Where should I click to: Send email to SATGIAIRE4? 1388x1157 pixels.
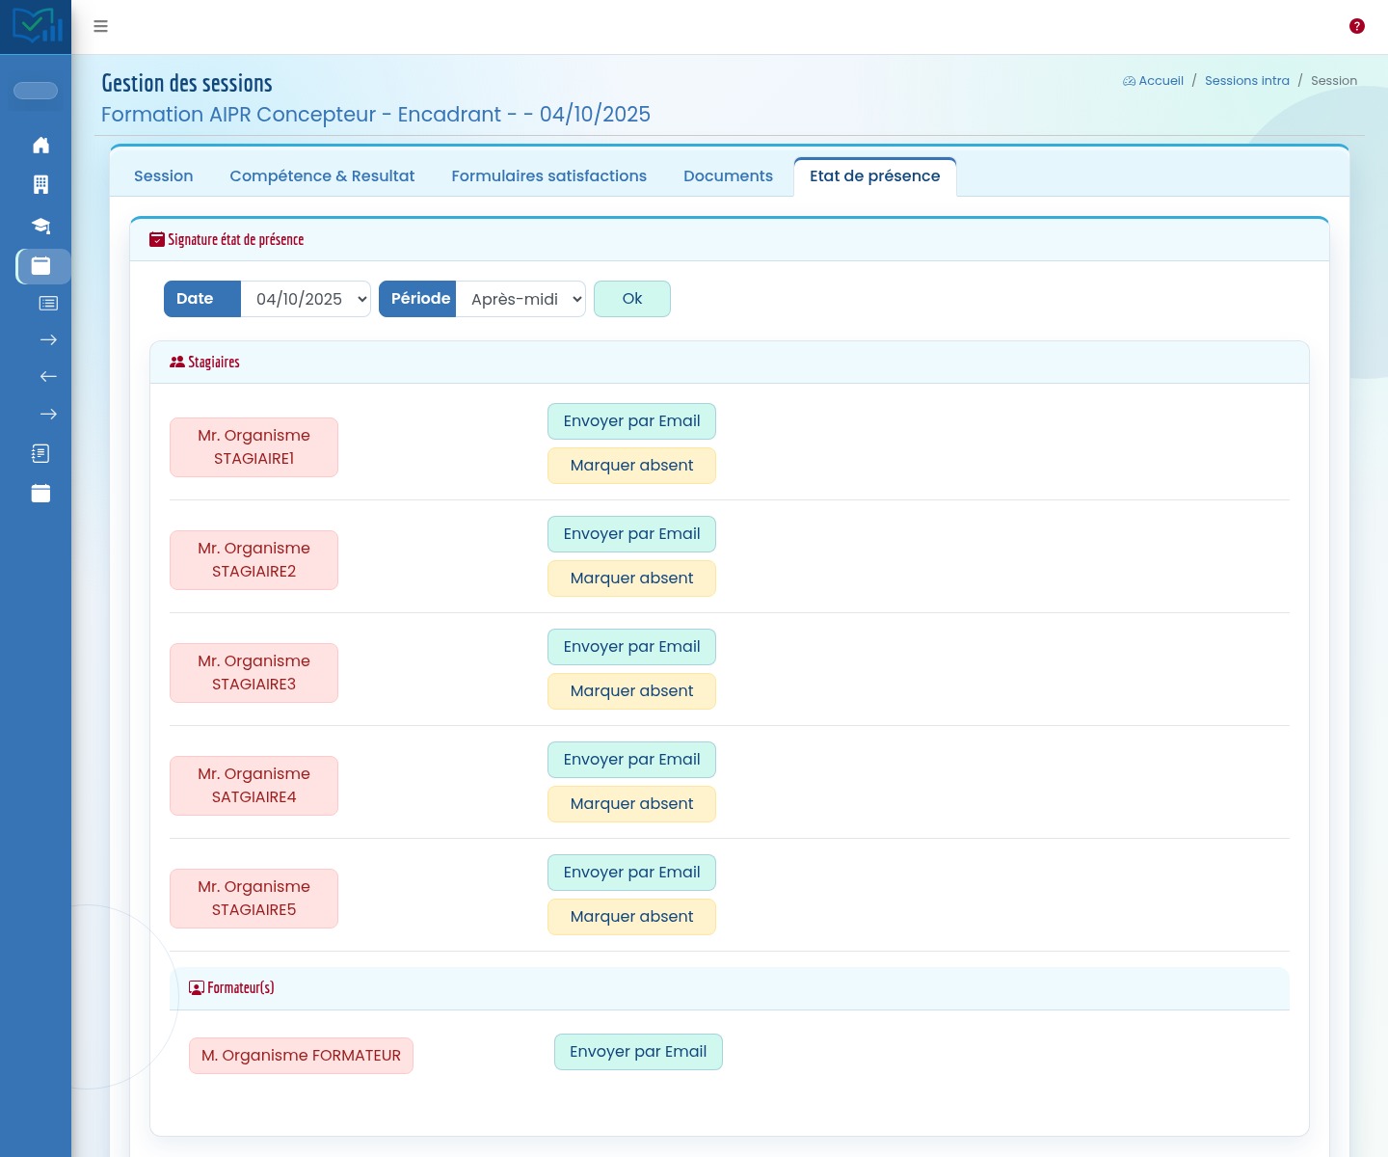[632, 760]
